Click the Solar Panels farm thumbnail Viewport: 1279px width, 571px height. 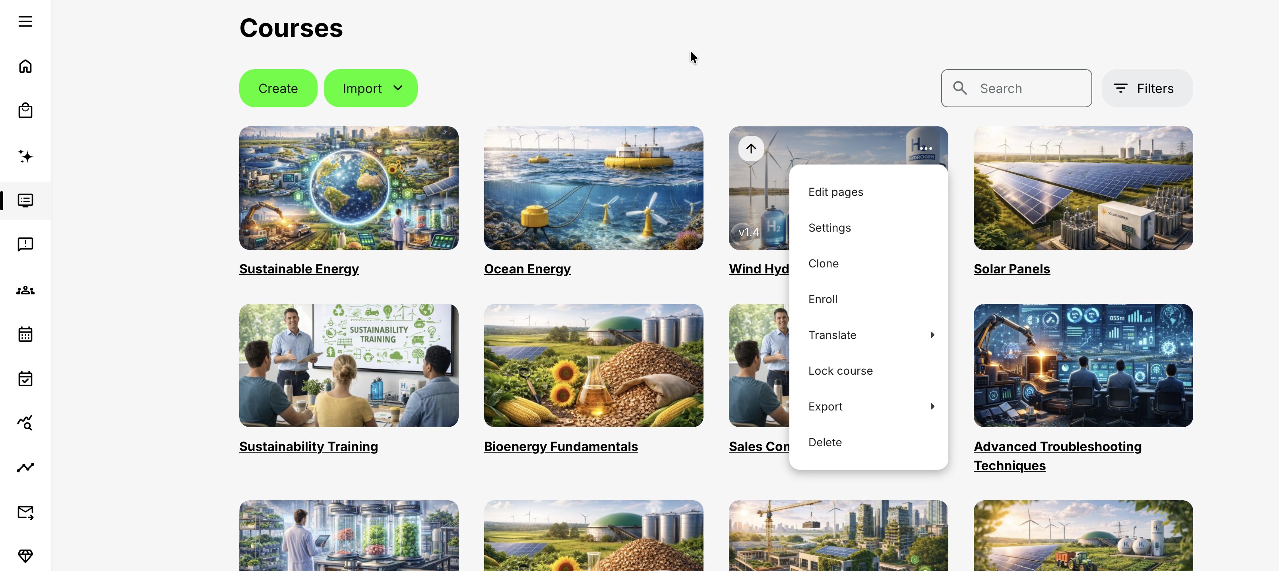pyautogui.click(x=1083, y=188)
